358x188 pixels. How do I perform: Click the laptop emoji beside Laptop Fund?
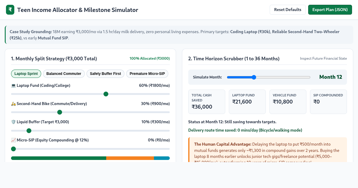coord(13,86)
